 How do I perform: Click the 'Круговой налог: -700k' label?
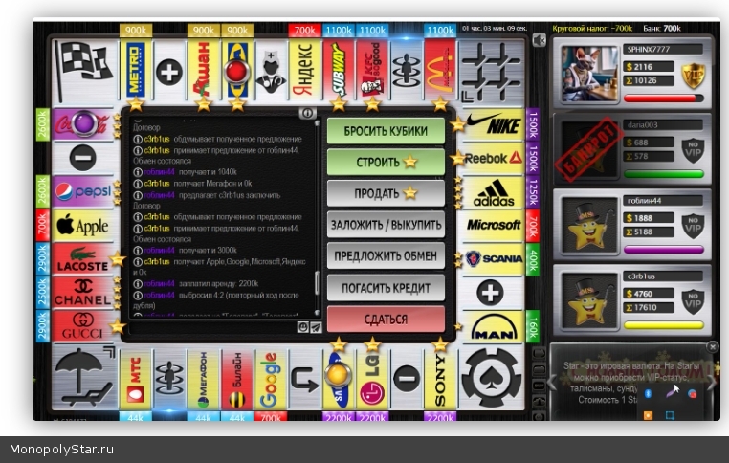tap(592, 29)
